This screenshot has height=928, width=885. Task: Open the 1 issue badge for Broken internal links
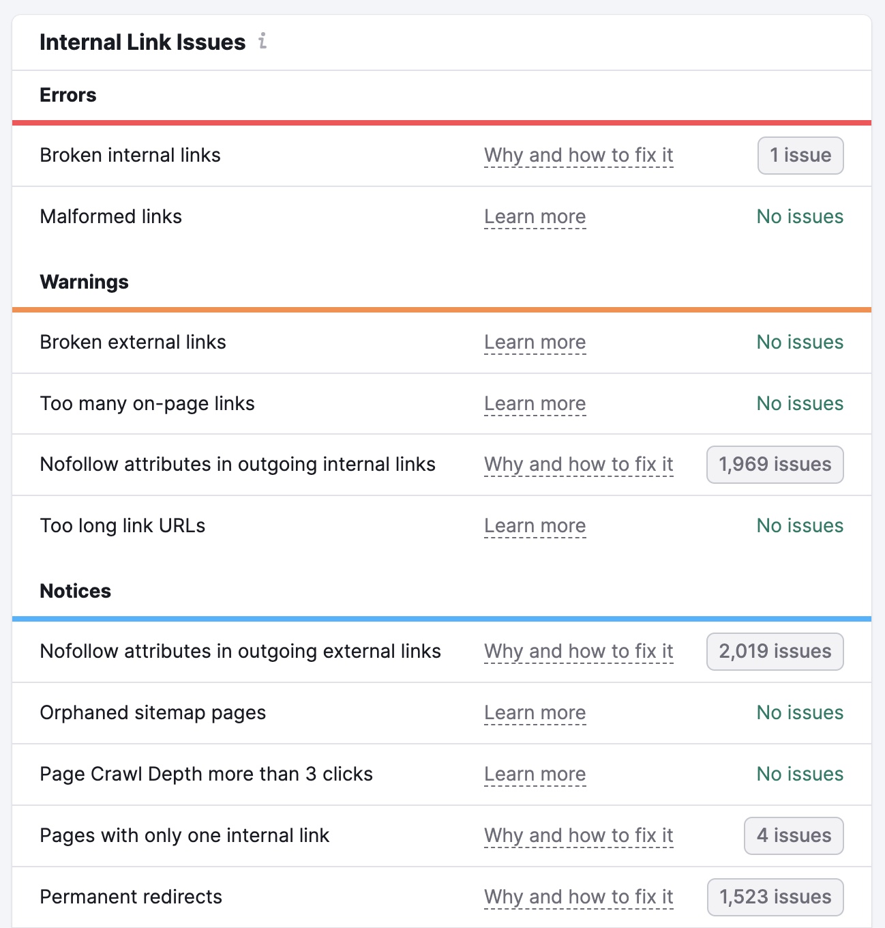[x=800, y=155]
